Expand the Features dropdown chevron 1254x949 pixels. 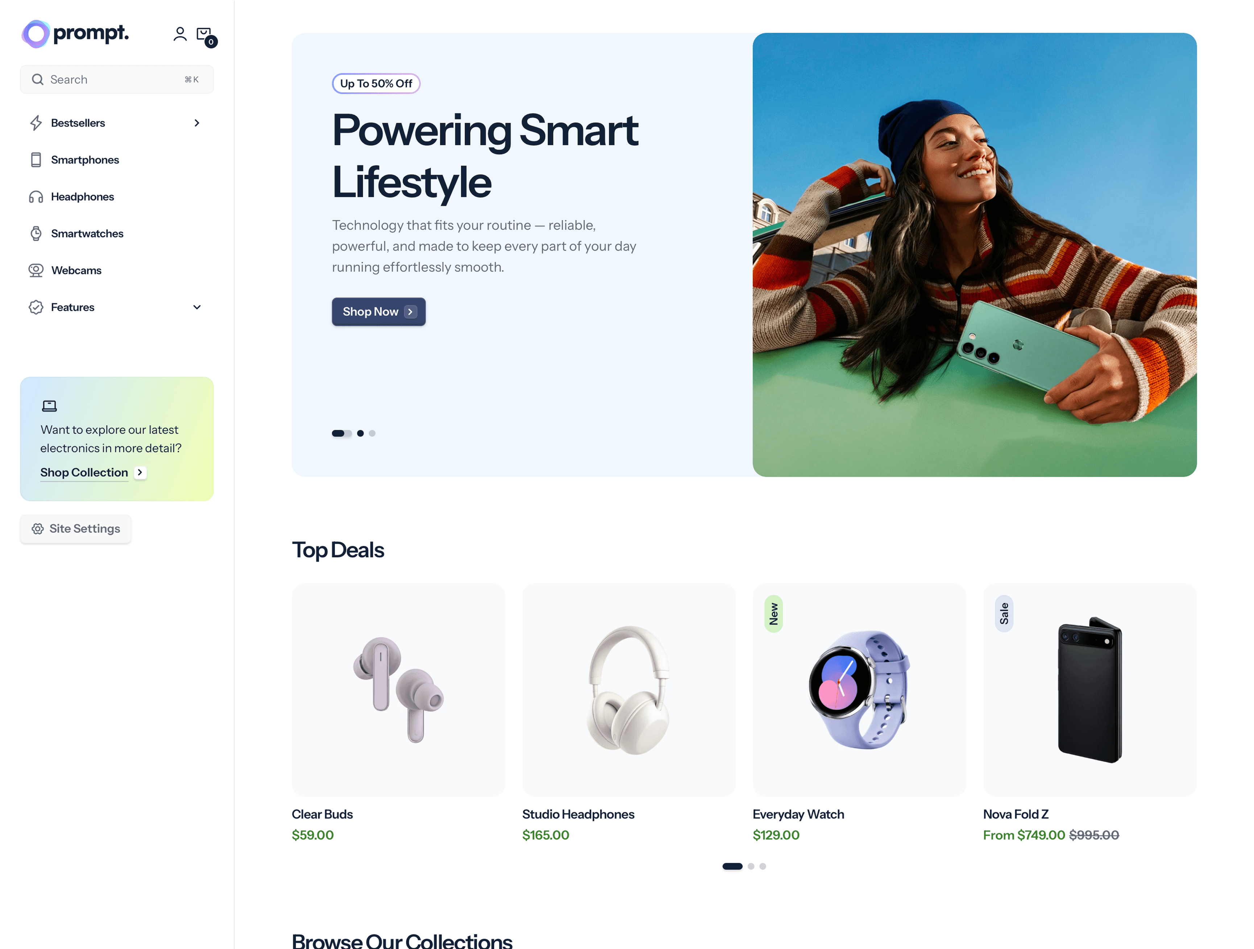pyautogui.click(x=197, y=307)
